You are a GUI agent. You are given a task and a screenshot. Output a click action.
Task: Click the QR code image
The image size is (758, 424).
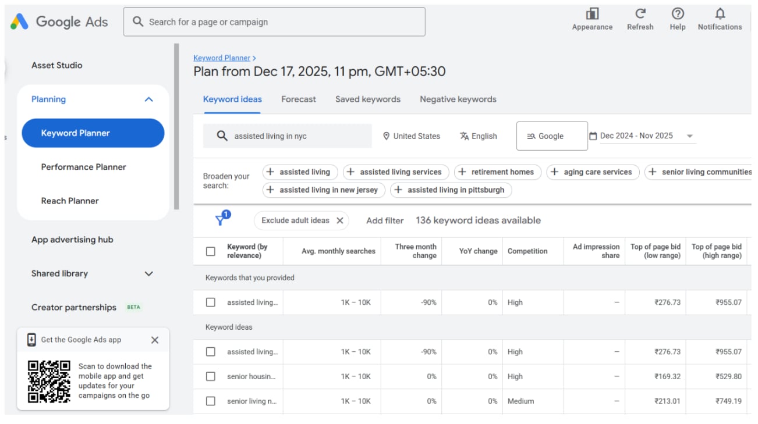click(49, 382)
